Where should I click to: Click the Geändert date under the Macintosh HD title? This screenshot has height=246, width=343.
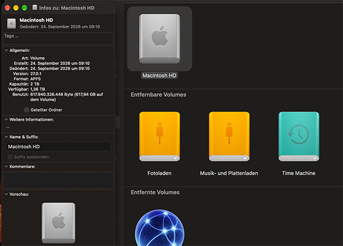(x=59, y=27)
